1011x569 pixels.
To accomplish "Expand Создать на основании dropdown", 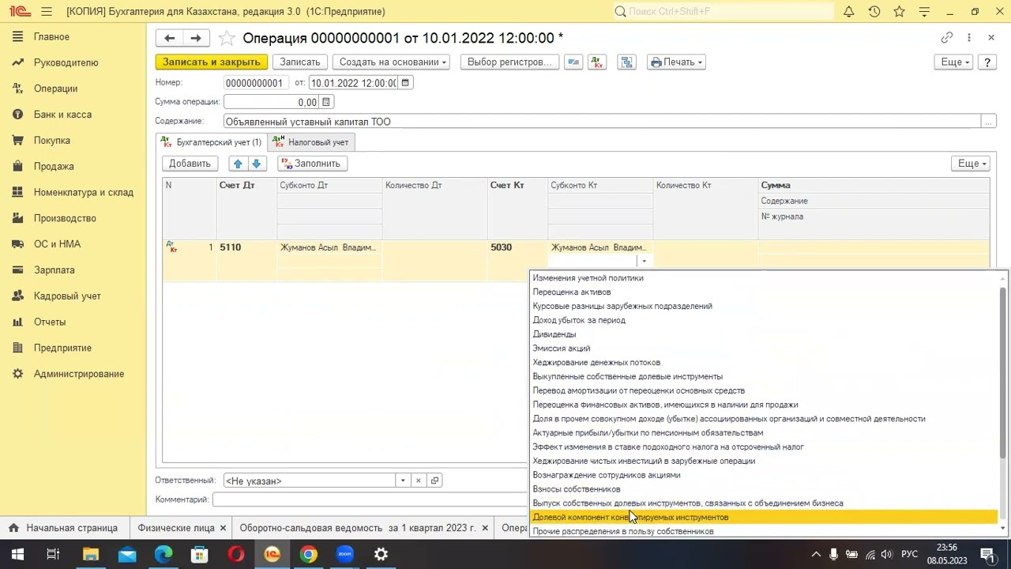I will coord(393,62).
